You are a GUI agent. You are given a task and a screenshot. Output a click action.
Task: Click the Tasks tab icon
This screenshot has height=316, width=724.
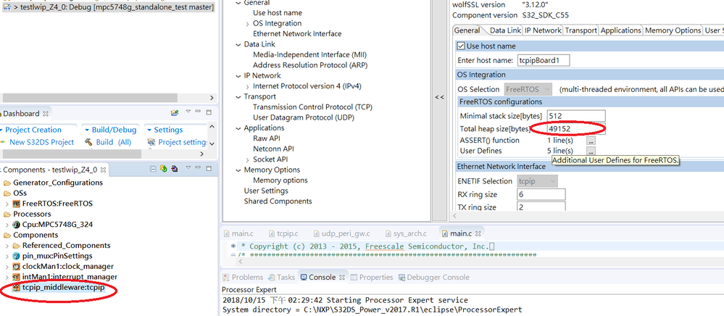coord(271,277)
